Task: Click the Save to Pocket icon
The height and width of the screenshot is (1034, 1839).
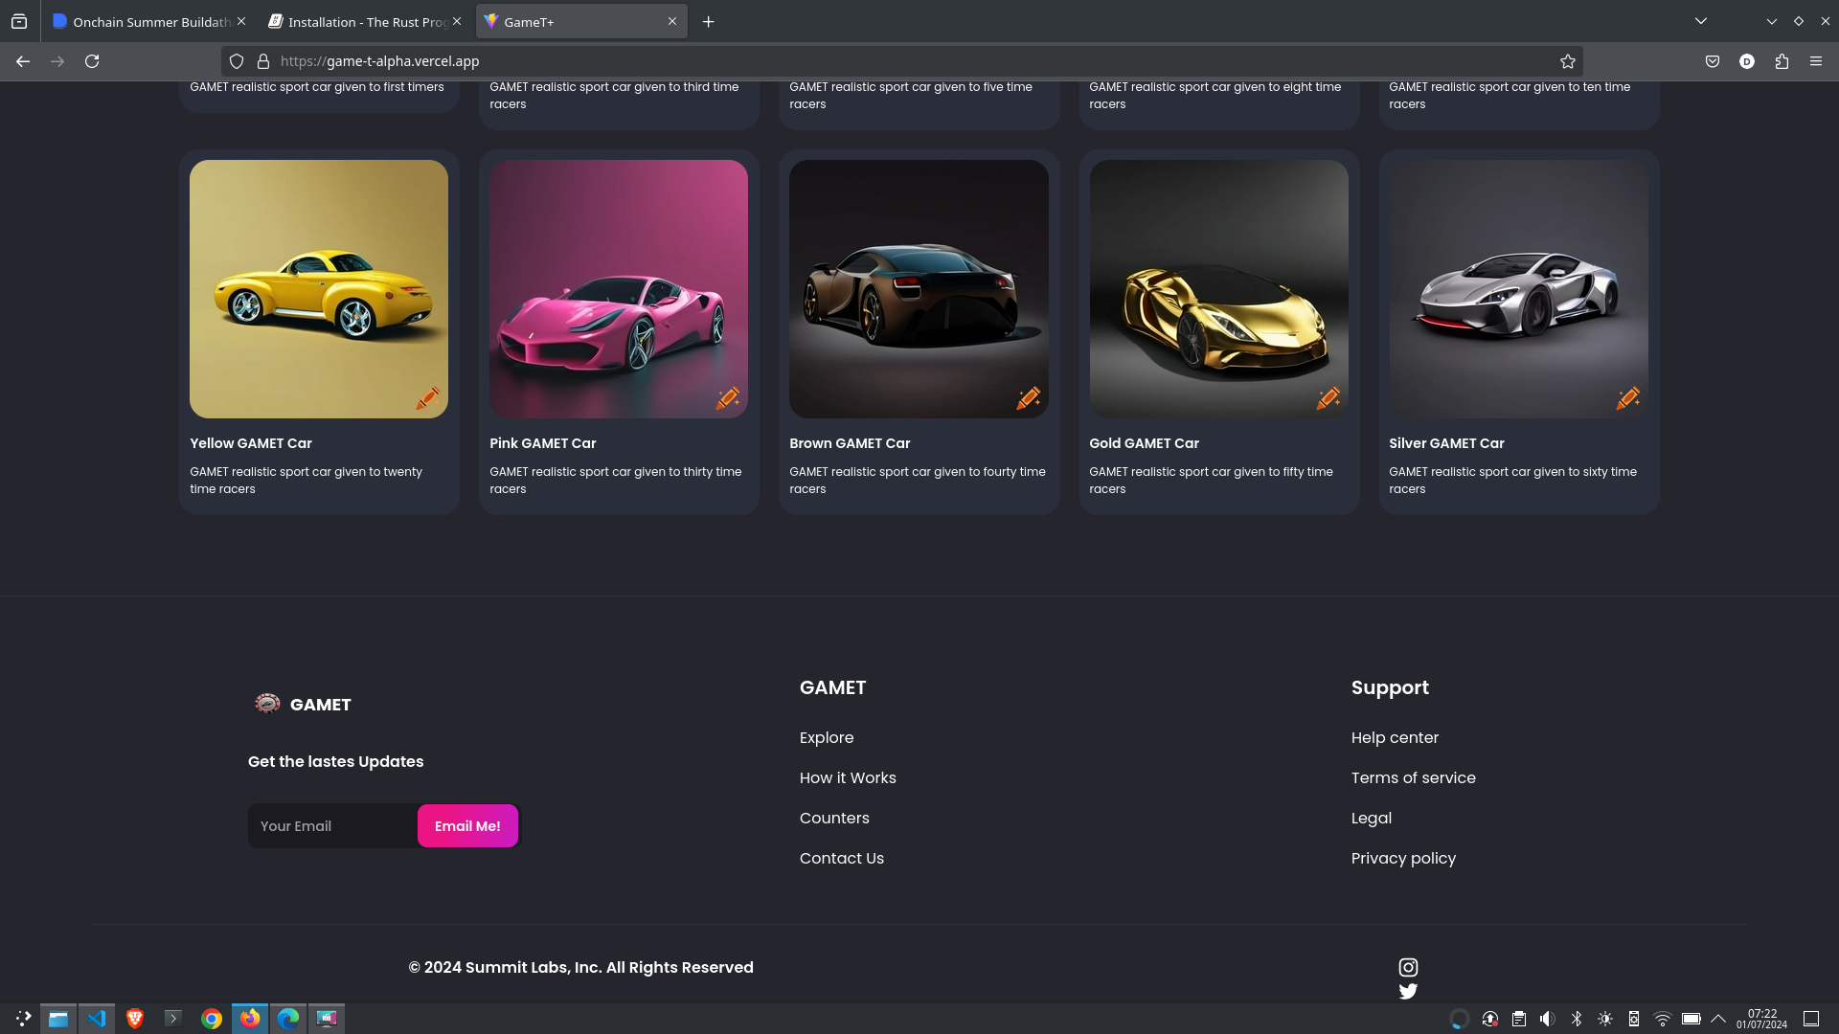Action: pyautogui.click(x=1712, y=61)
